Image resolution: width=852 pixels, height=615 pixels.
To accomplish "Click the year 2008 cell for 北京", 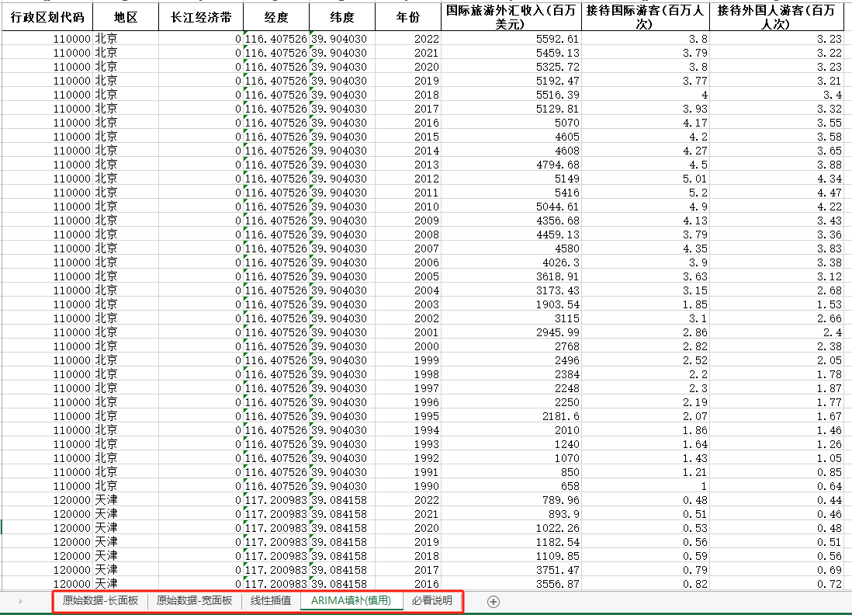I will tap(408, 235).
